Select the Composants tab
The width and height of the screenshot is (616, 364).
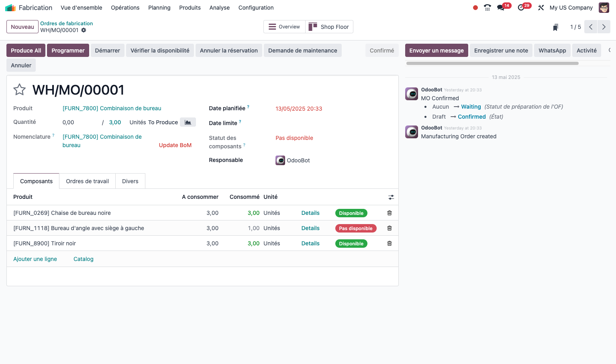[x=36, y=181]
